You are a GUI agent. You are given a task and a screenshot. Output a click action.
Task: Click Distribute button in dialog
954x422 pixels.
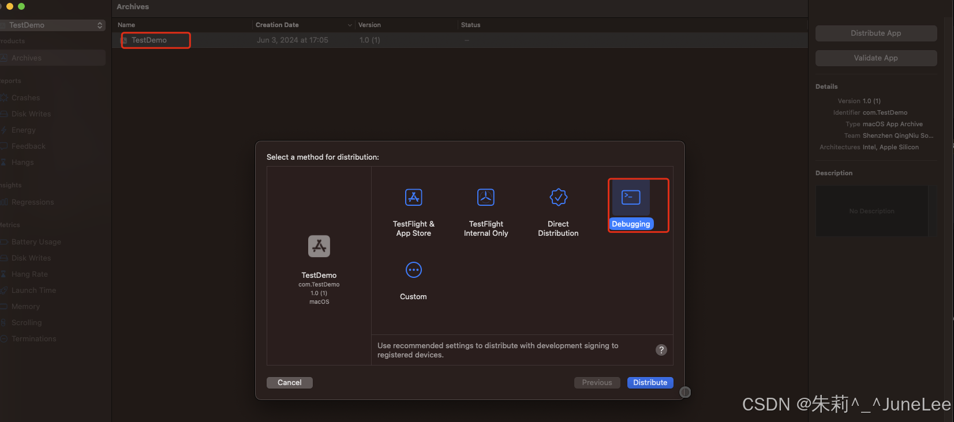tap(650, 383)
